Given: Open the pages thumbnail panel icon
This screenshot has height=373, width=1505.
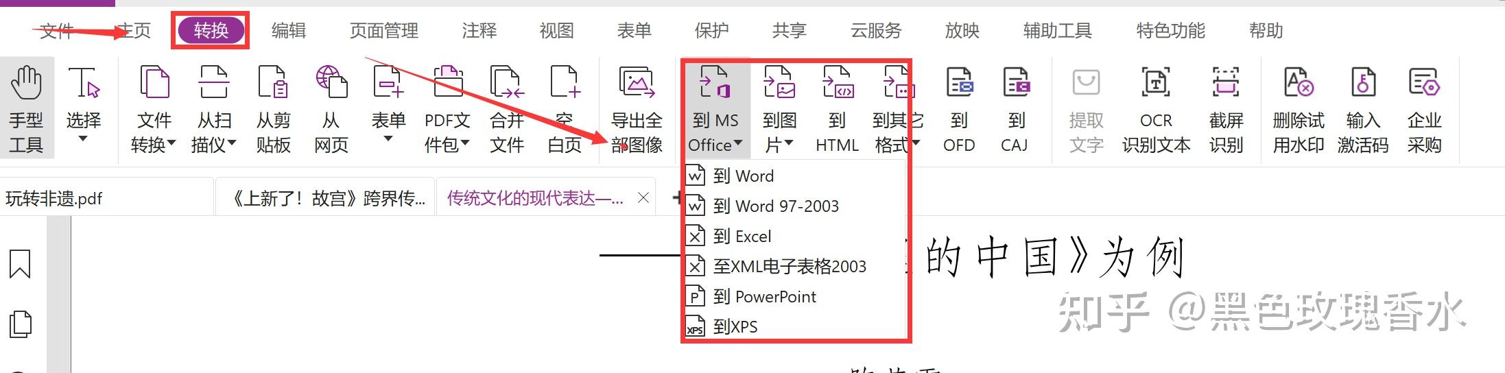Looking at the screenshot, I should [x=20, y=324].
